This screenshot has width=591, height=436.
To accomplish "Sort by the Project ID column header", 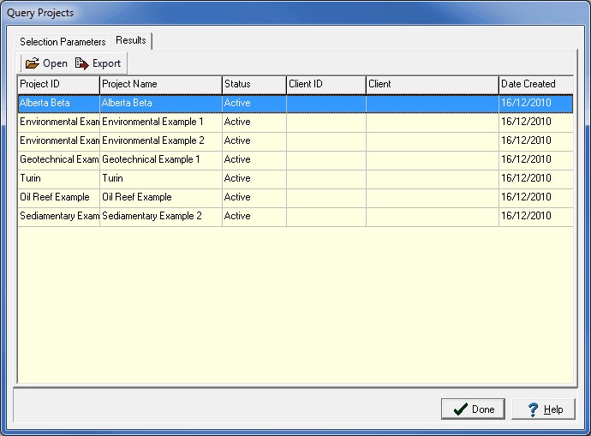I will [58, 84].
